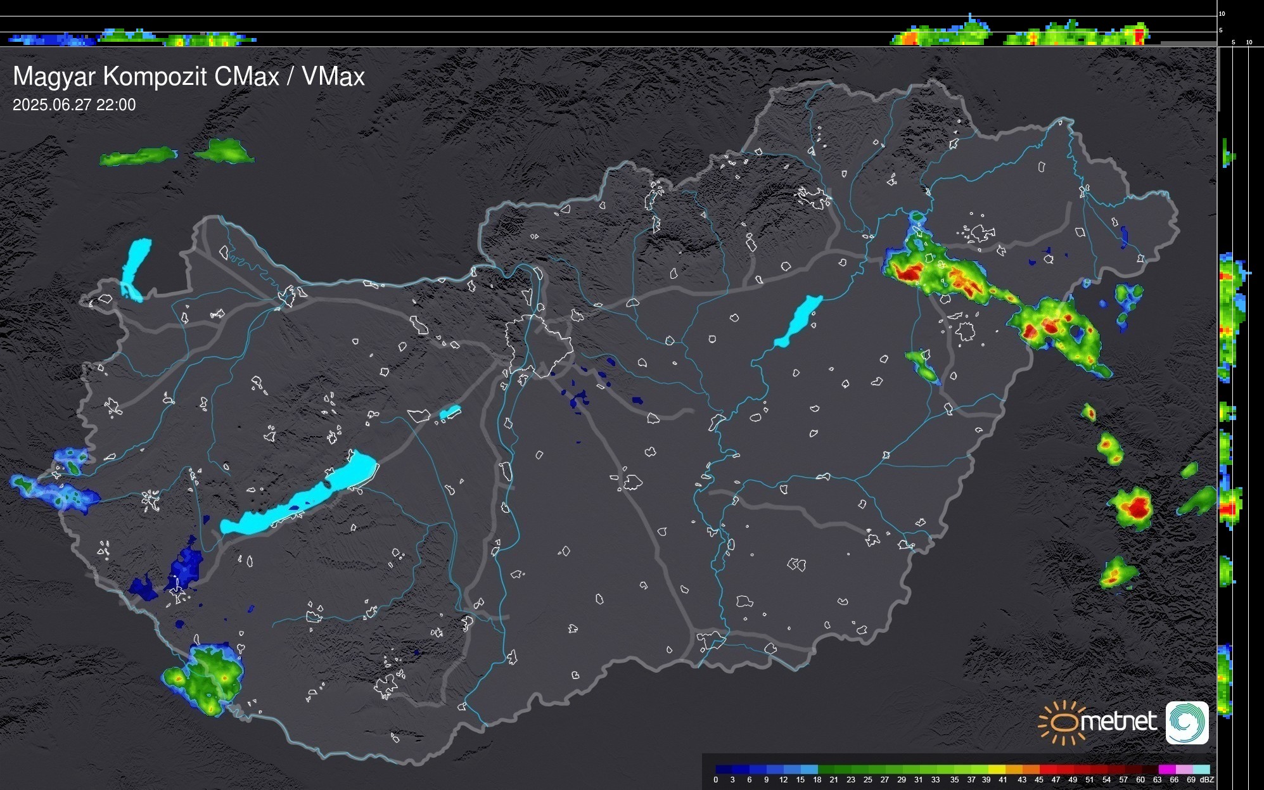This screenshot has height=790, width=1264.
Task: Click the yellow 39 dBZ legend swatch
Action: point(998,769)
